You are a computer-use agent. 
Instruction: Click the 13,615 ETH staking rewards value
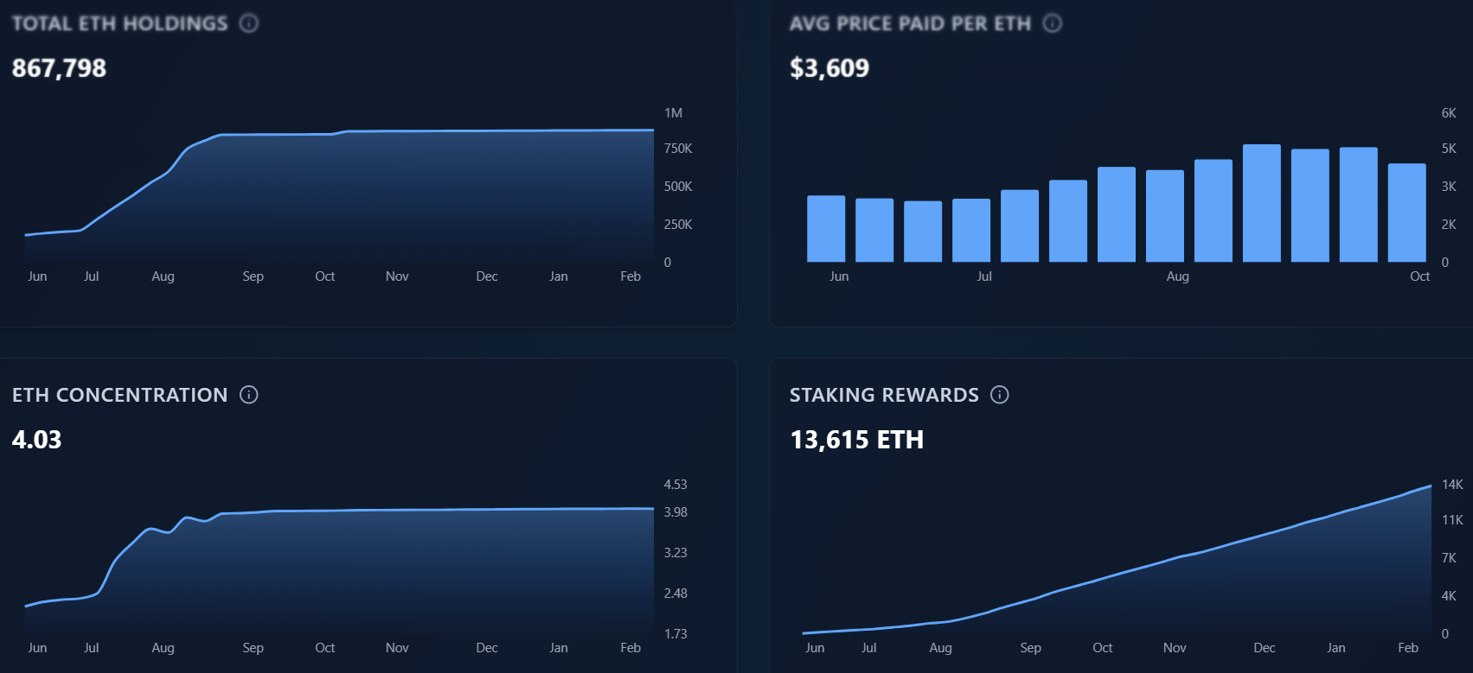[856, 440]
